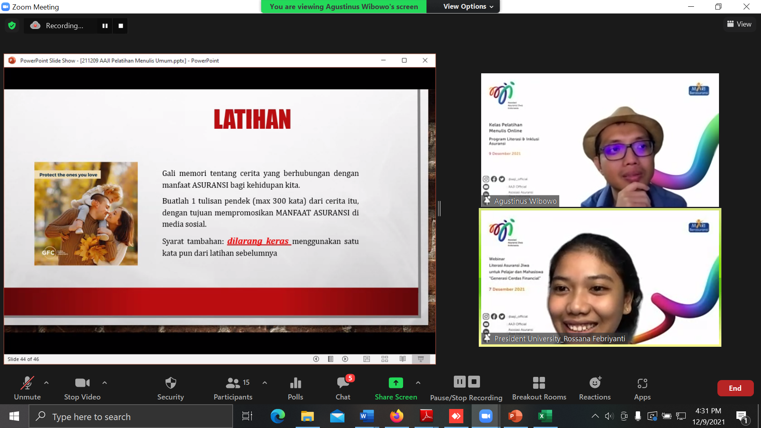Select Agustinus Wibowo's video tile
Screen dimensions: 761x428
click(x=600, y=140)
